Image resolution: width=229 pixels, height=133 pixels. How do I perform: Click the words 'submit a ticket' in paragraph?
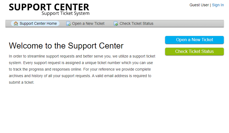coord(21,83)
